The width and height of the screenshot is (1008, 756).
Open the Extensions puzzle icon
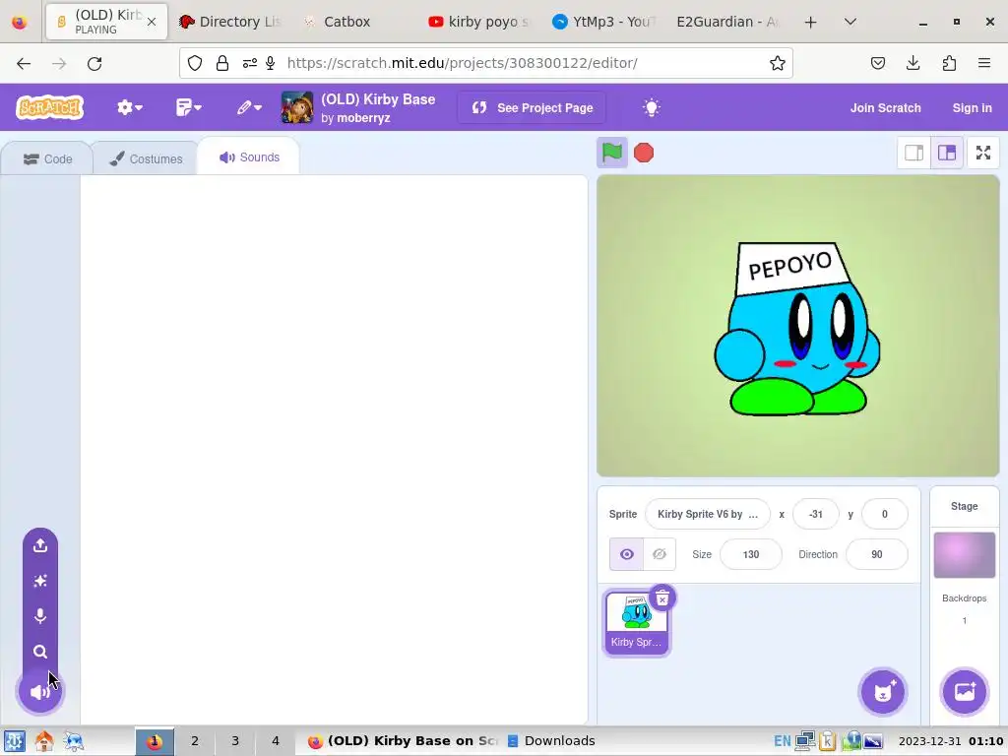pos(949,63)
